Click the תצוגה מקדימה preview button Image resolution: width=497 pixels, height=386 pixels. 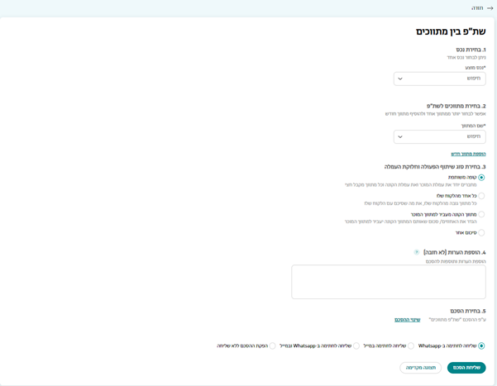[421, 368]
